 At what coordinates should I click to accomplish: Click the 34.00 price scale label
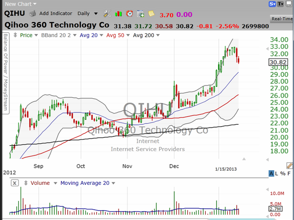(279, 40)
